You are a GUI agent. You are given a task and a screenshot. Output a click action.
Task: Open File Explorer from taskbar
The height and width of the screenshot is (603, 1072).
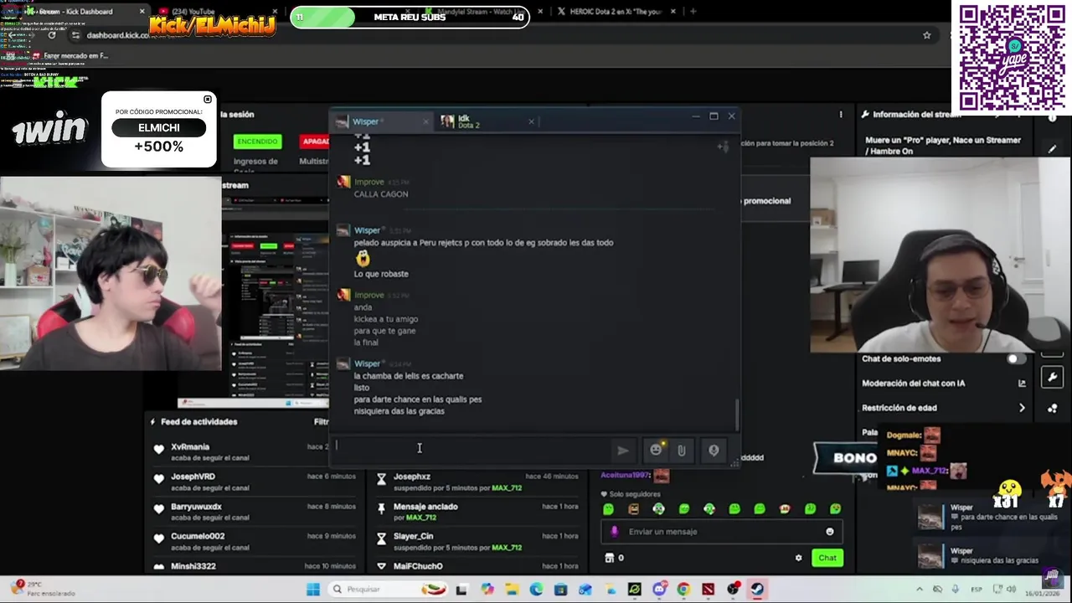click(512, 590)
